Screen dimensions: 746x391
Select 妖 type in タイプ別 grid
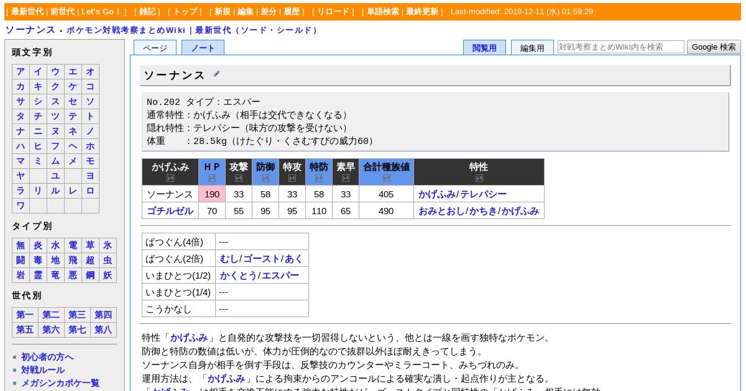108,276
